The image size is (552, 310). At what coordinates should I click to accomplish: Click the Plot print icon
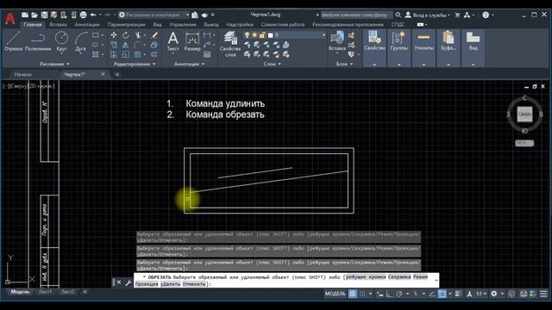click(83, 15)
